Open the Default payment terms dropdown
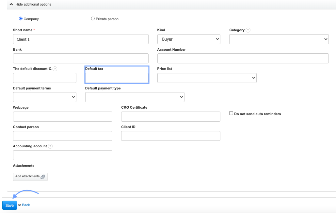 coord(45,97)
